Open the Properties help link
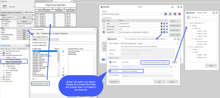 click(x=5, y=45)
